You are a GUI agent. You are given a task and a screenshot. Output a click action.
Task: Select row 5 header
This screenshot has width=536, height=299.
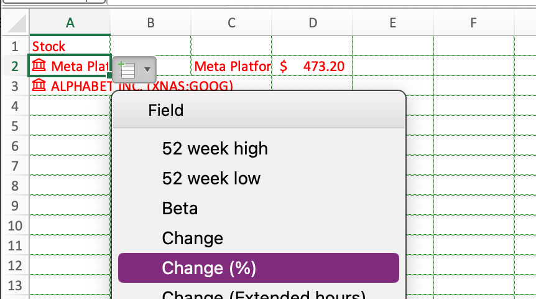(15, 126)
